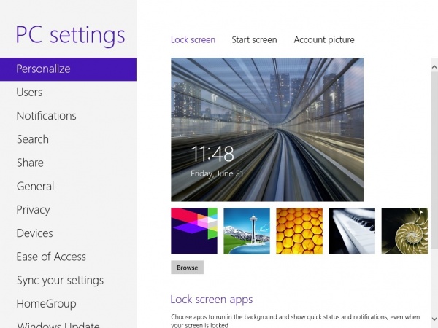Screen dimensions: 438x328
Task: Choose the Space Needle illustration thumbnail
Action: tap(247, 231)
